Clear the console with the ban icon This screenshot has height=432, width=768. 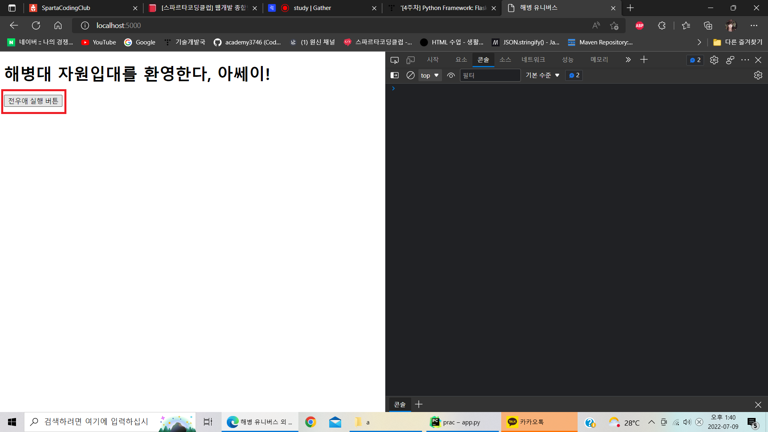[x=410, y=75]
